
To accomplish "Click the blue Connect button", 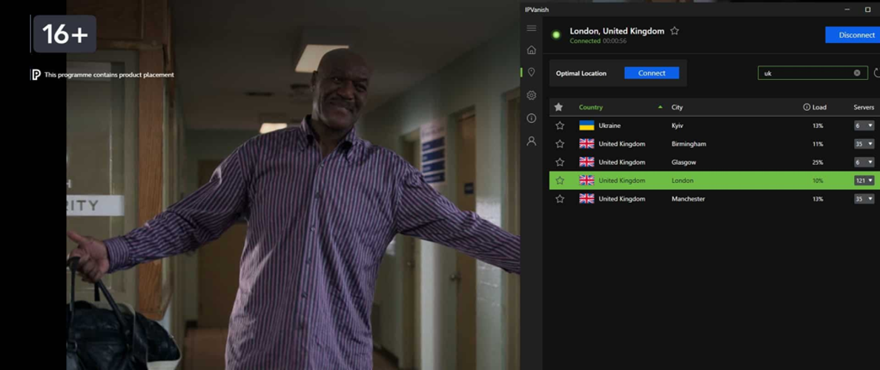I will 652,73.
